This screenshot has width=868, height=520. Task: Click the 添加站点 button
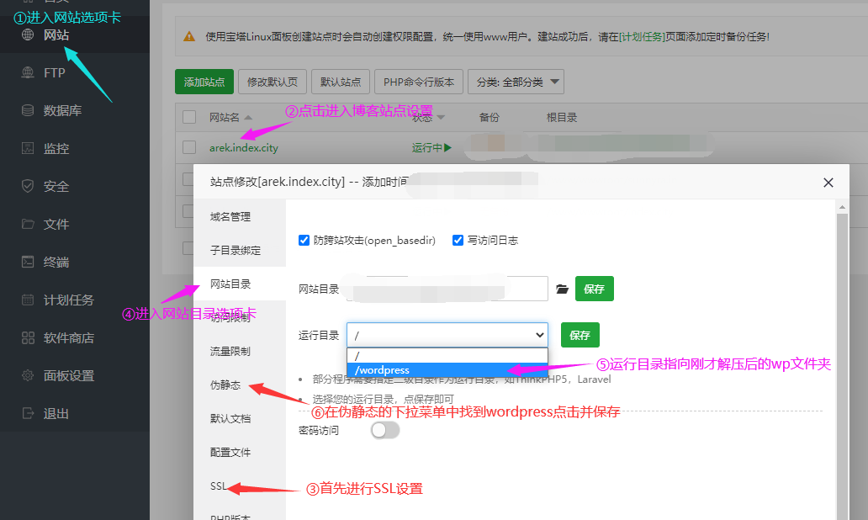204,82
